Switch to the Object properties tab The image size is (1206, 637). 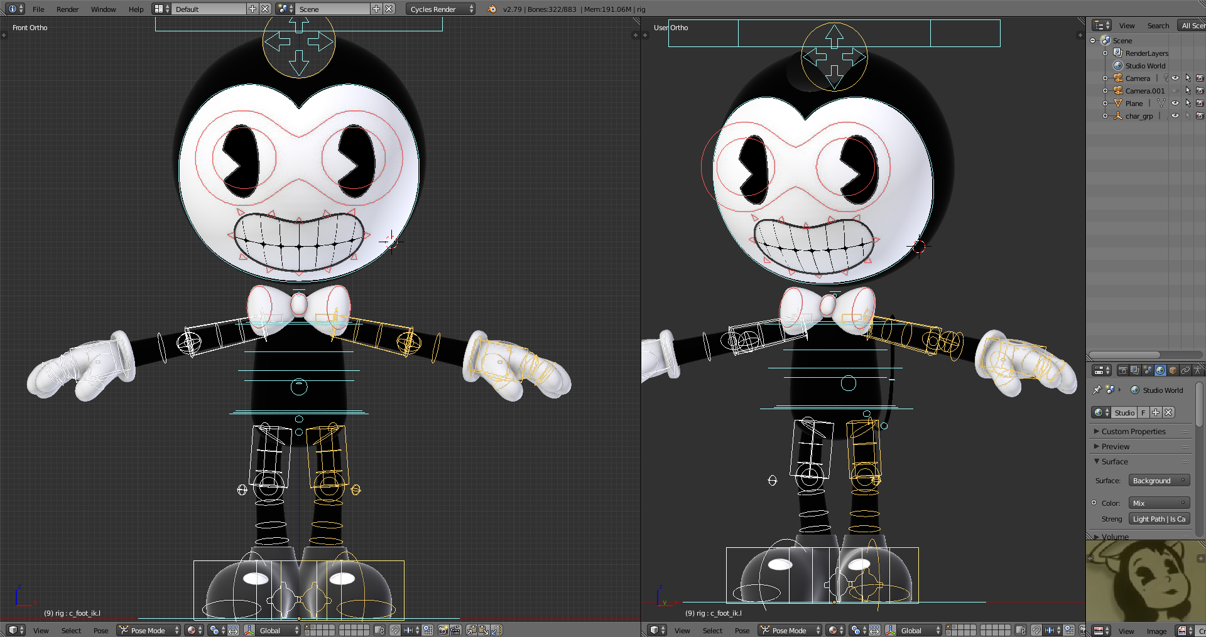click(1173, 370)
